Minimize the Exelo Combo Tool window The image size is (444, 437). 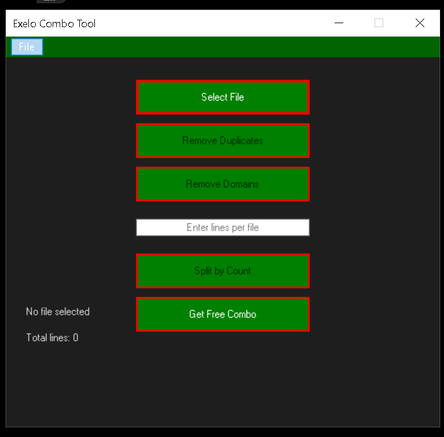tap(339, 23)
